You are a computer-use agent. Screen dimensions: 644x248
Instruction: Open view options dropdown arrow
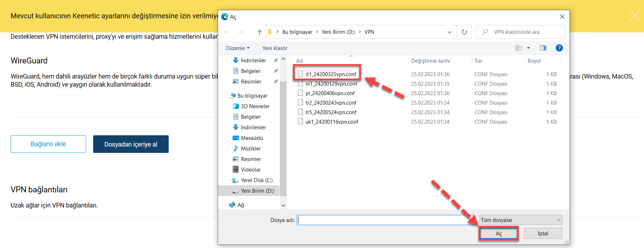coord(528,48)
